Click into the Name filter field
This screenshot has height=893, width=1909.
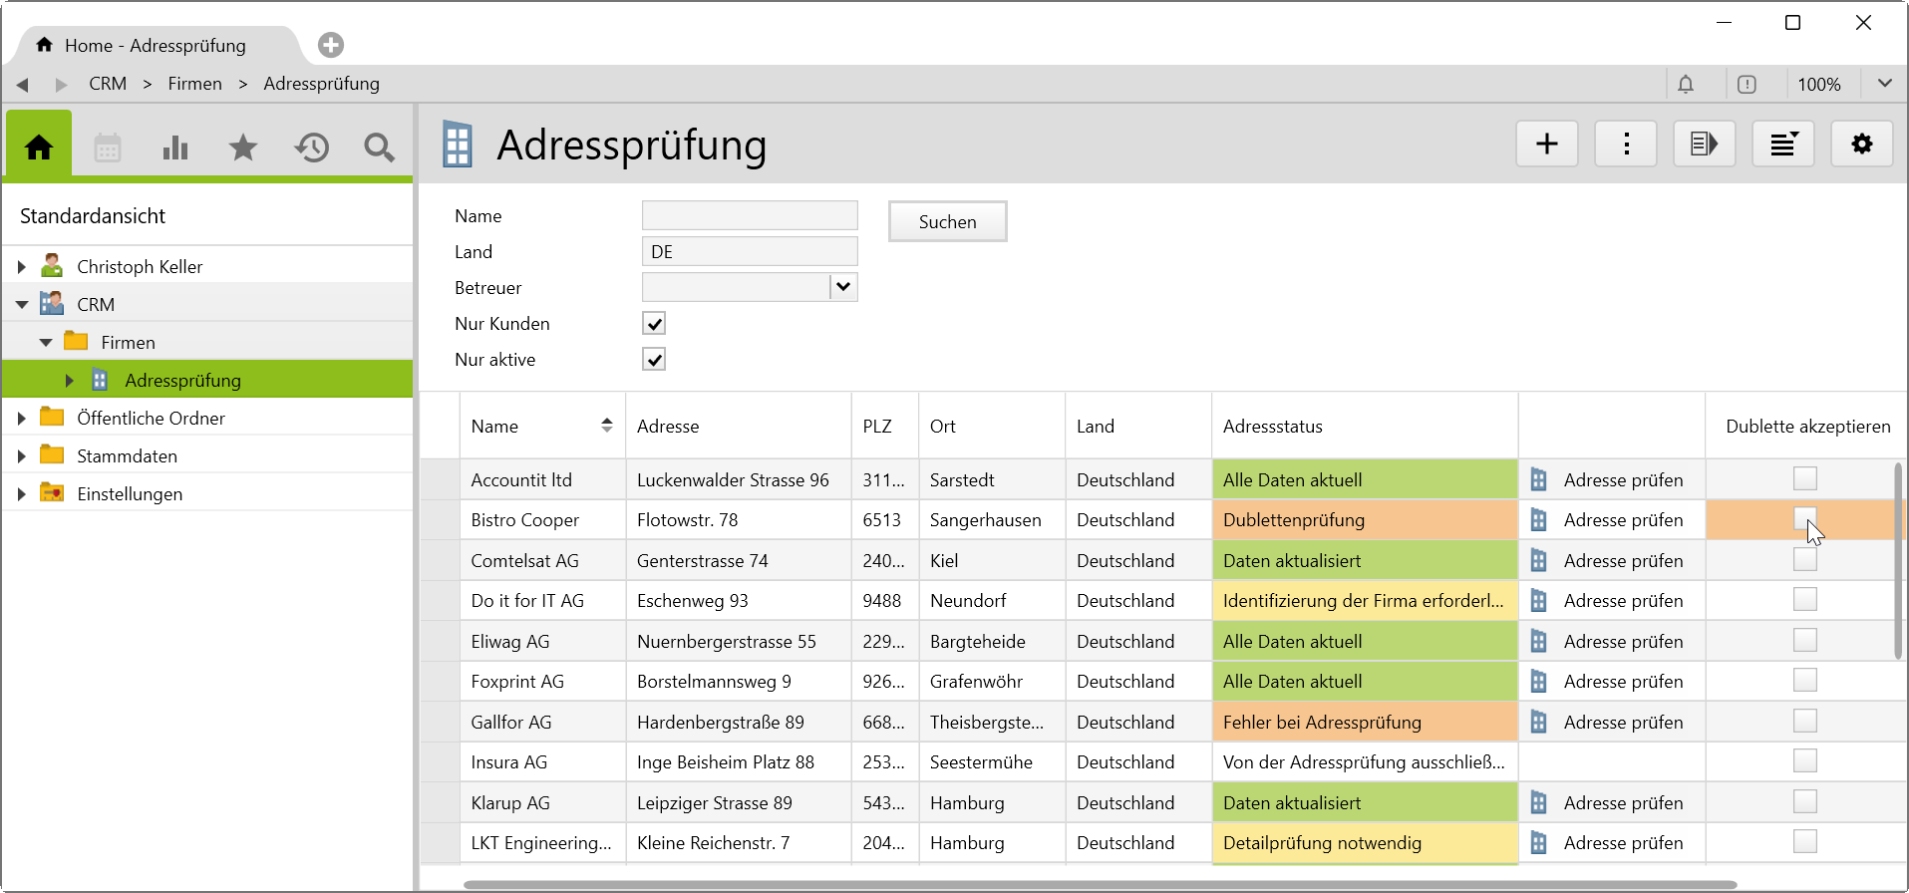pyautogui.click(x=750, y=216)
